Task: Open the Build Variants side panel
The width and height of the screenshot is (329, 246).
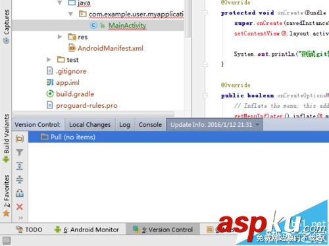Action: [7, 138]
